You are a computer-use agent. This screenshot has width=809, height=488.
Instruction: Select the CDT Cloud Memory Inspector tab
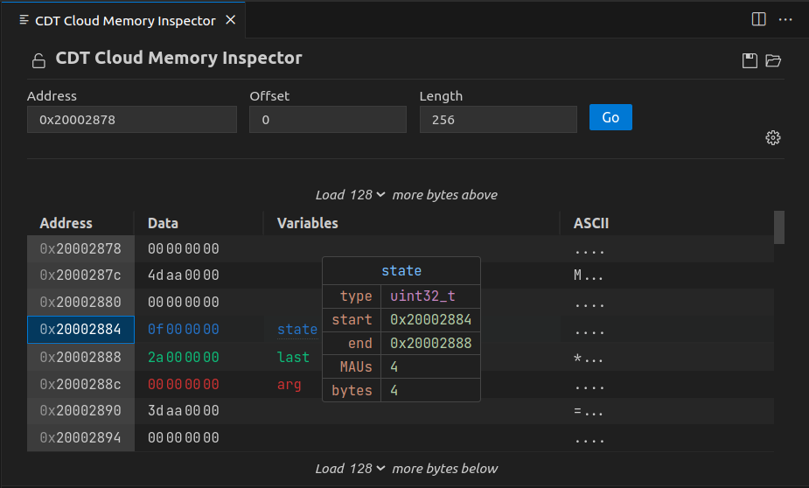click(x=124, y=20)
